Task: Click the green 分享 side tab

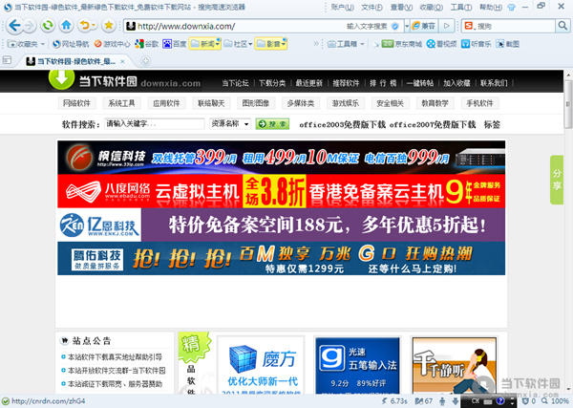Action: (557, 180)
